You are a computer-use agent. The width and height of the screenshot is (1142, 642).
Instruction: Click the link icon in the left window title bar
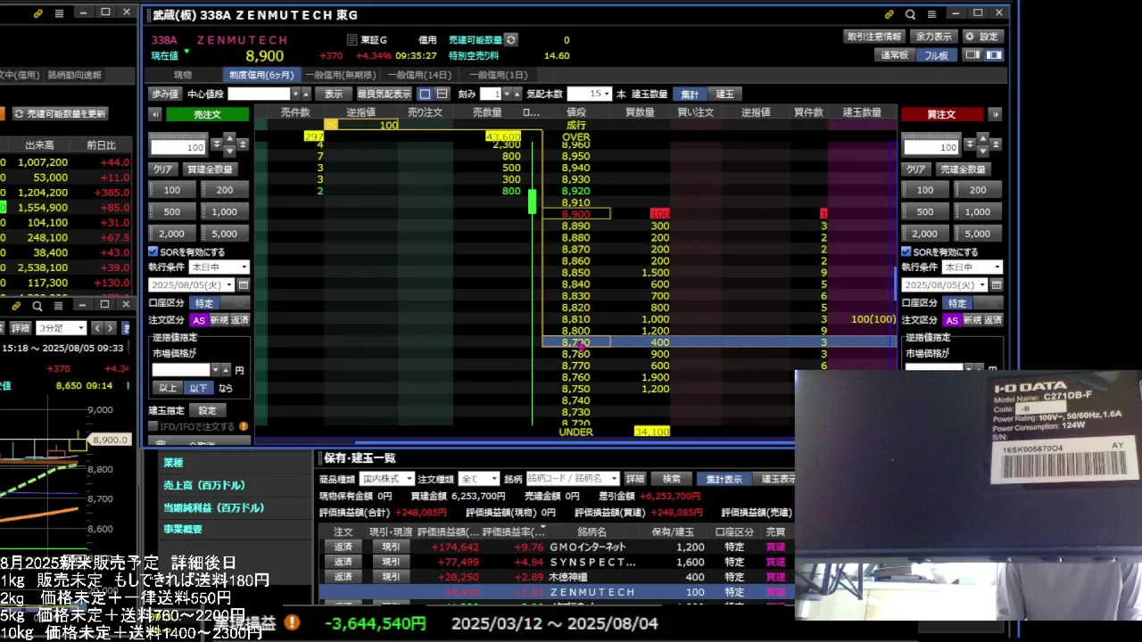click(x=37, y=13)
